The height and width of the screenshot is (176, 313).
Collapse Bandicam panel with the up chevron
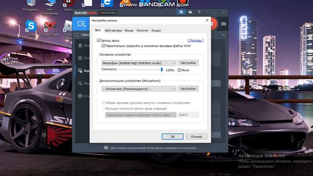point(224,35)
